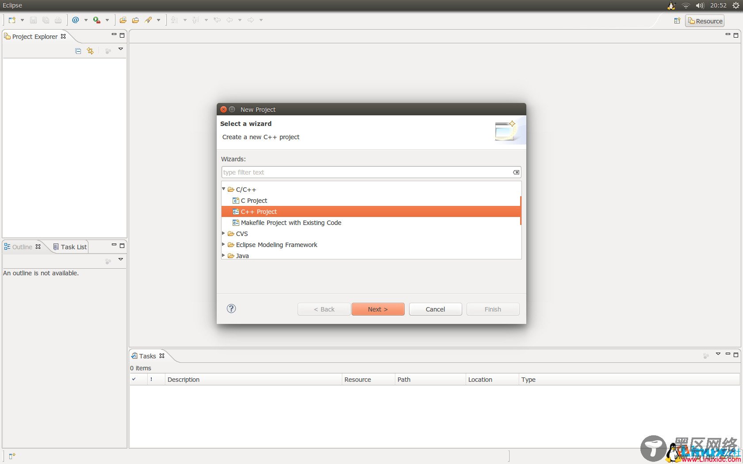Click the Next button in New Project
Screen dimensions: 743x464
(378, 309)
